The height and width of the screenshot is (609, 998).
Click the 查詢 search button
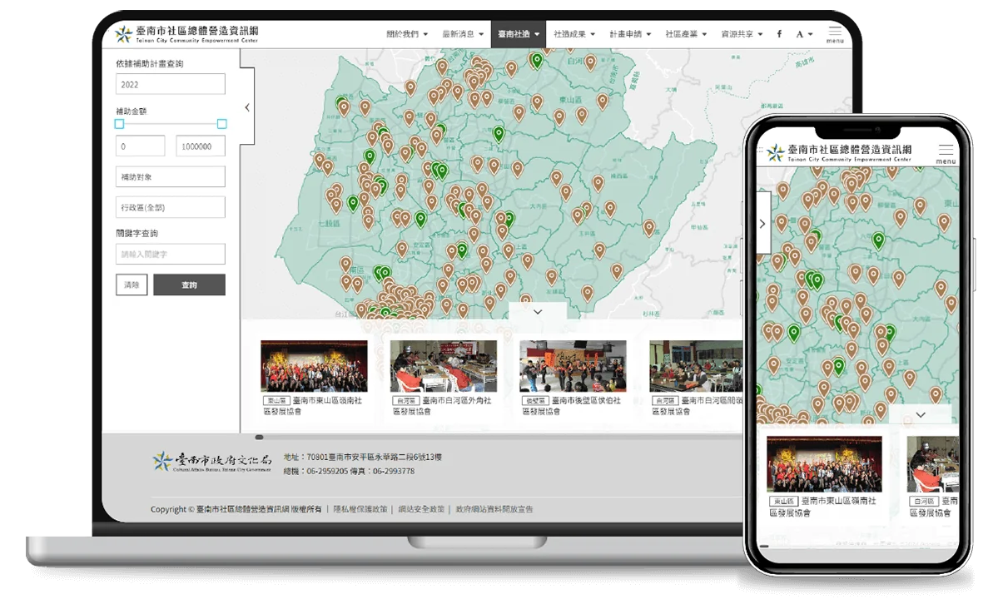[x=189, y=285]
